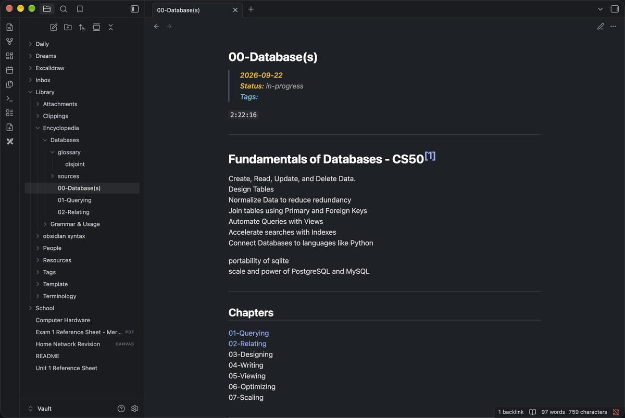The height and width of the screenshot is (418, 625).
Task: Open the Vault switcher dropdown
Action: [x=40, y=409]
